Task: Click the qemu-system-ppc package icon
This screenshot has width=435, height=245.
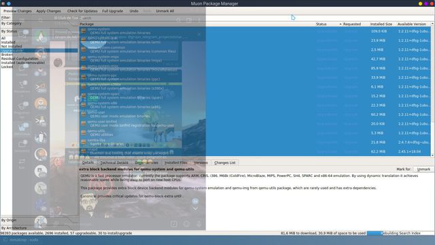Action: tap(84, 77)
